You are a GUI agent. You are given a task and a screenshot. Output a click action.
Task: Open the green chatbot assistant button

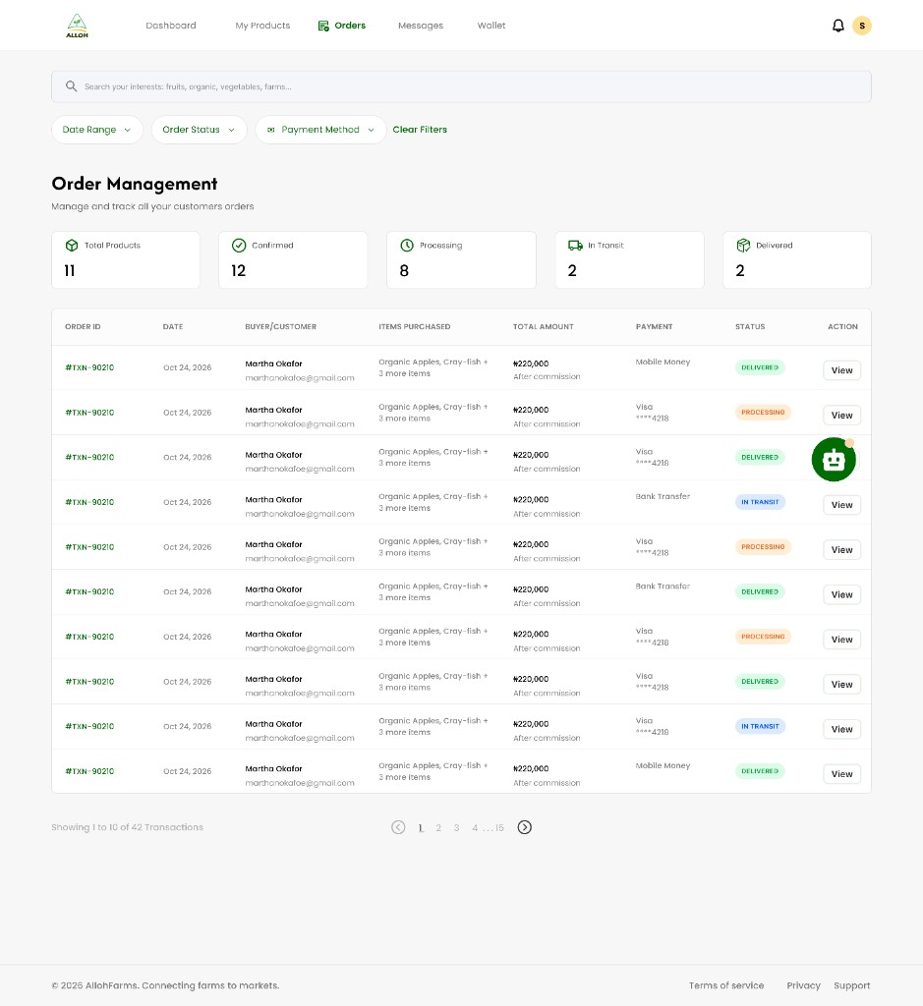[x=834, y=460]
